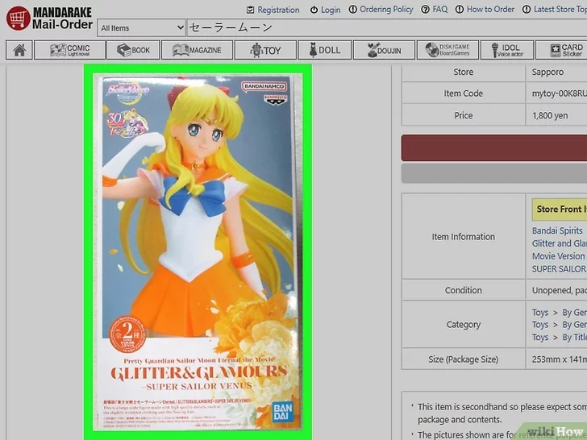Select the DOLL category
Viewport: 587px width, 440px height.
coord(324,50)
